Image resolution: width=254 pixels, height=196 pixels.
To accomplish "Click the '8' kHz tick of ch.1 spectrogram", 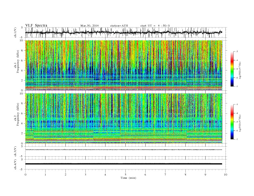I will click(22, 51).
